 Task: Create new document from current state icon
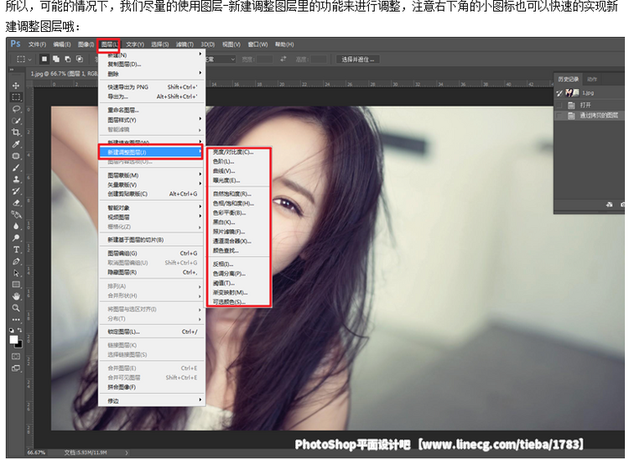610,205
